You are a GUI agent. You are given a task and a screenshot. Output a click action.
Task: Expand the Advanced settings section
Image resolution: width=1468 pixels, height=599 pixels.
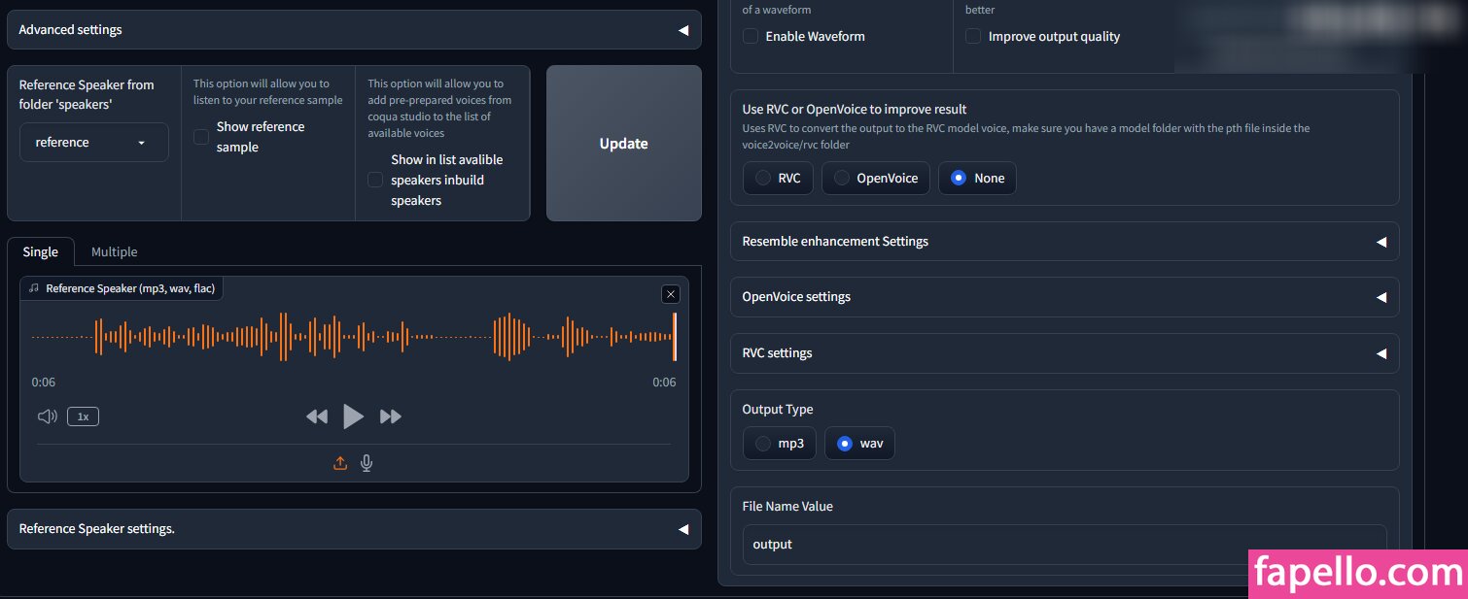tap(354, 30)
